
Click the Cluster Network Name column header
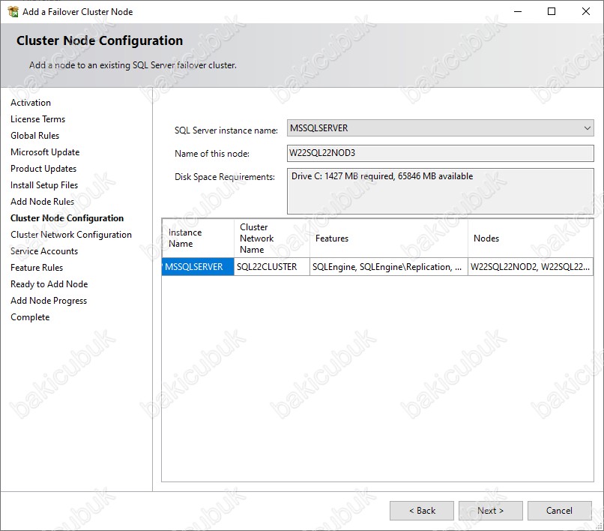(272, 238)
